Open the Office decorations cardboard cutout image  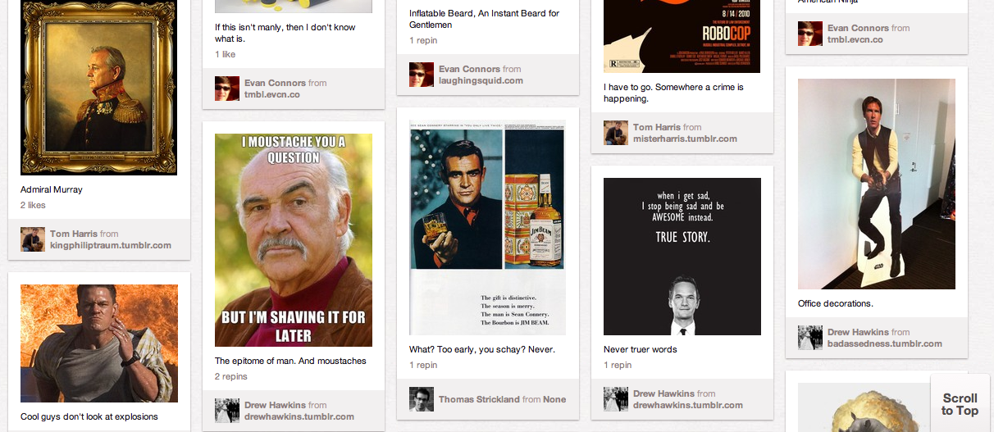tap(877, 184)
